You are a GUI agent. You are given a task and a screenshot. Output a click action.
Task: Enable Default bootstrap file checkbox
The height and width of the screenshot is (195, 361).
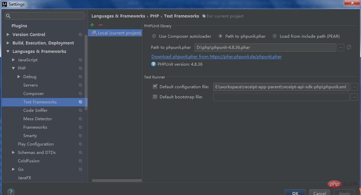[155, 97]
